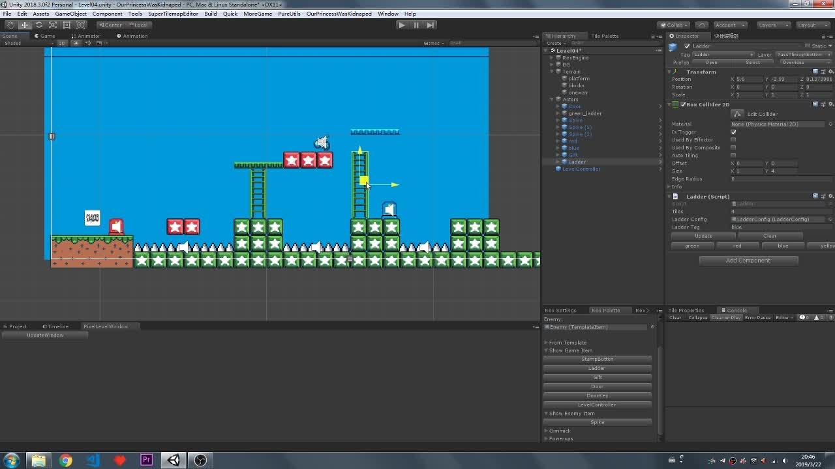Toggle Clear on Play in Console
This screenshot has height=469, width=835.
pos(726,318)
